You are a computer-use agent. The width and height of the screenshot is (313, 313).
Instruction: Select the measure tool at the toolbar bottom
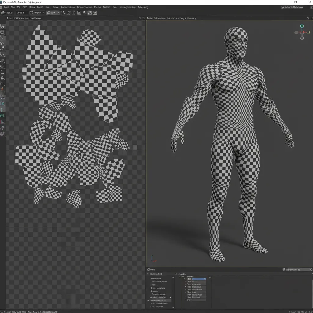pyautogui.click(x=3, y=128)
